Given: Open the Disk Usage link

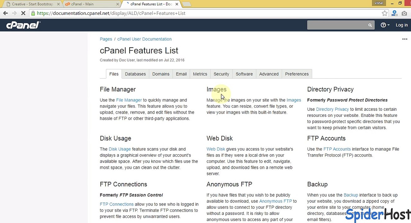Looking at the screenshot, I should point(120,149).
